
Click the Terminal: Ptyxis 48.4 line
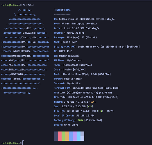click(67, 84)
